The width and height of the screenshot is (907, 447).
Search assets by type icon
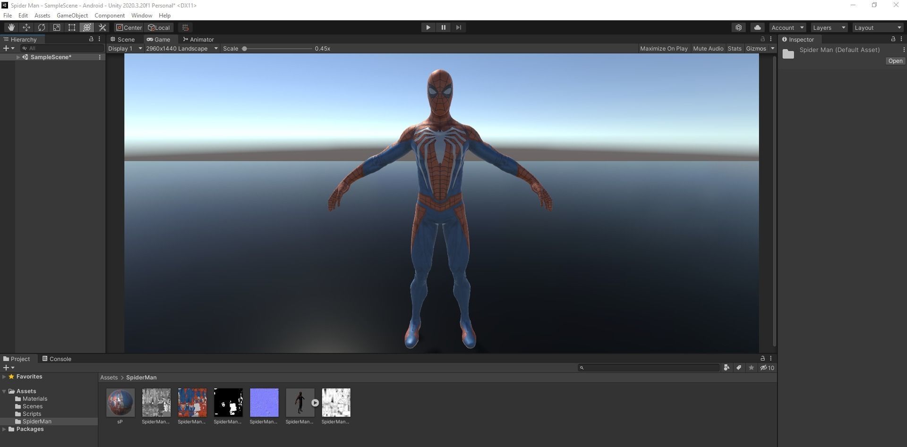[x=727, y=368]
